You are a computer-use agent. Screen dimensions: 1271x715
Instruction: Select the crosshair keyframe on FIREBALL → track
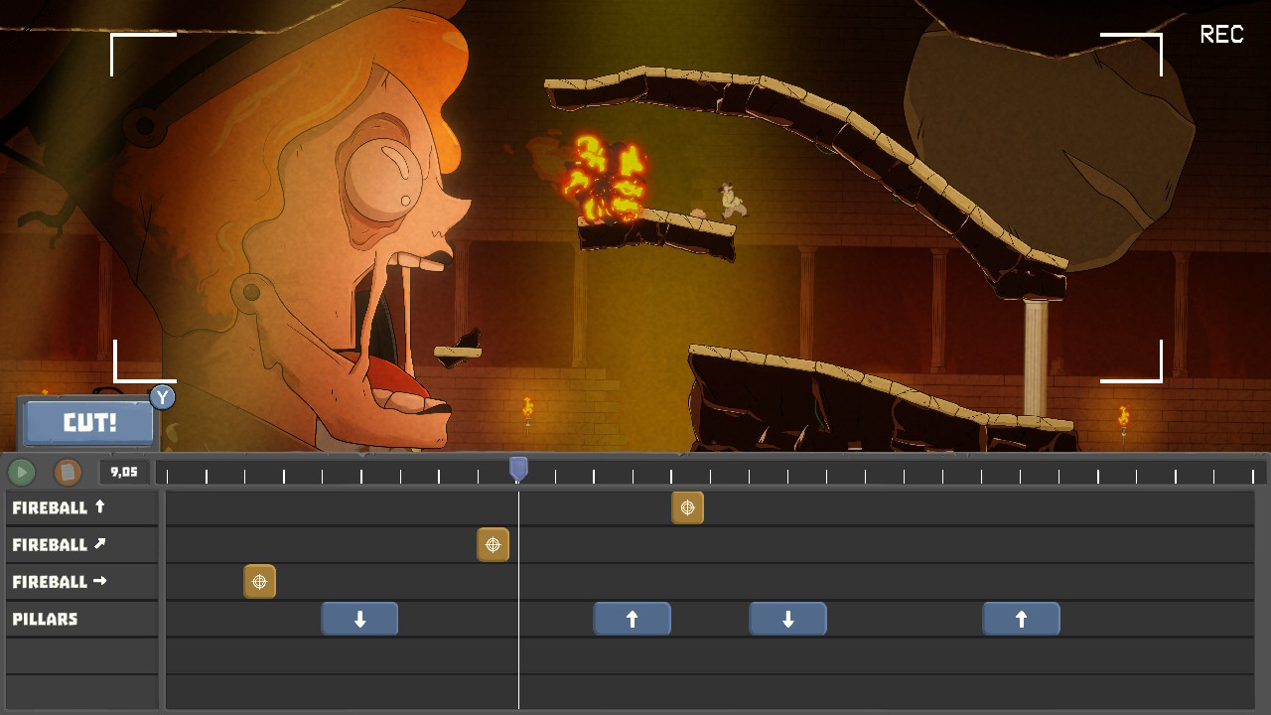(259, 582)
